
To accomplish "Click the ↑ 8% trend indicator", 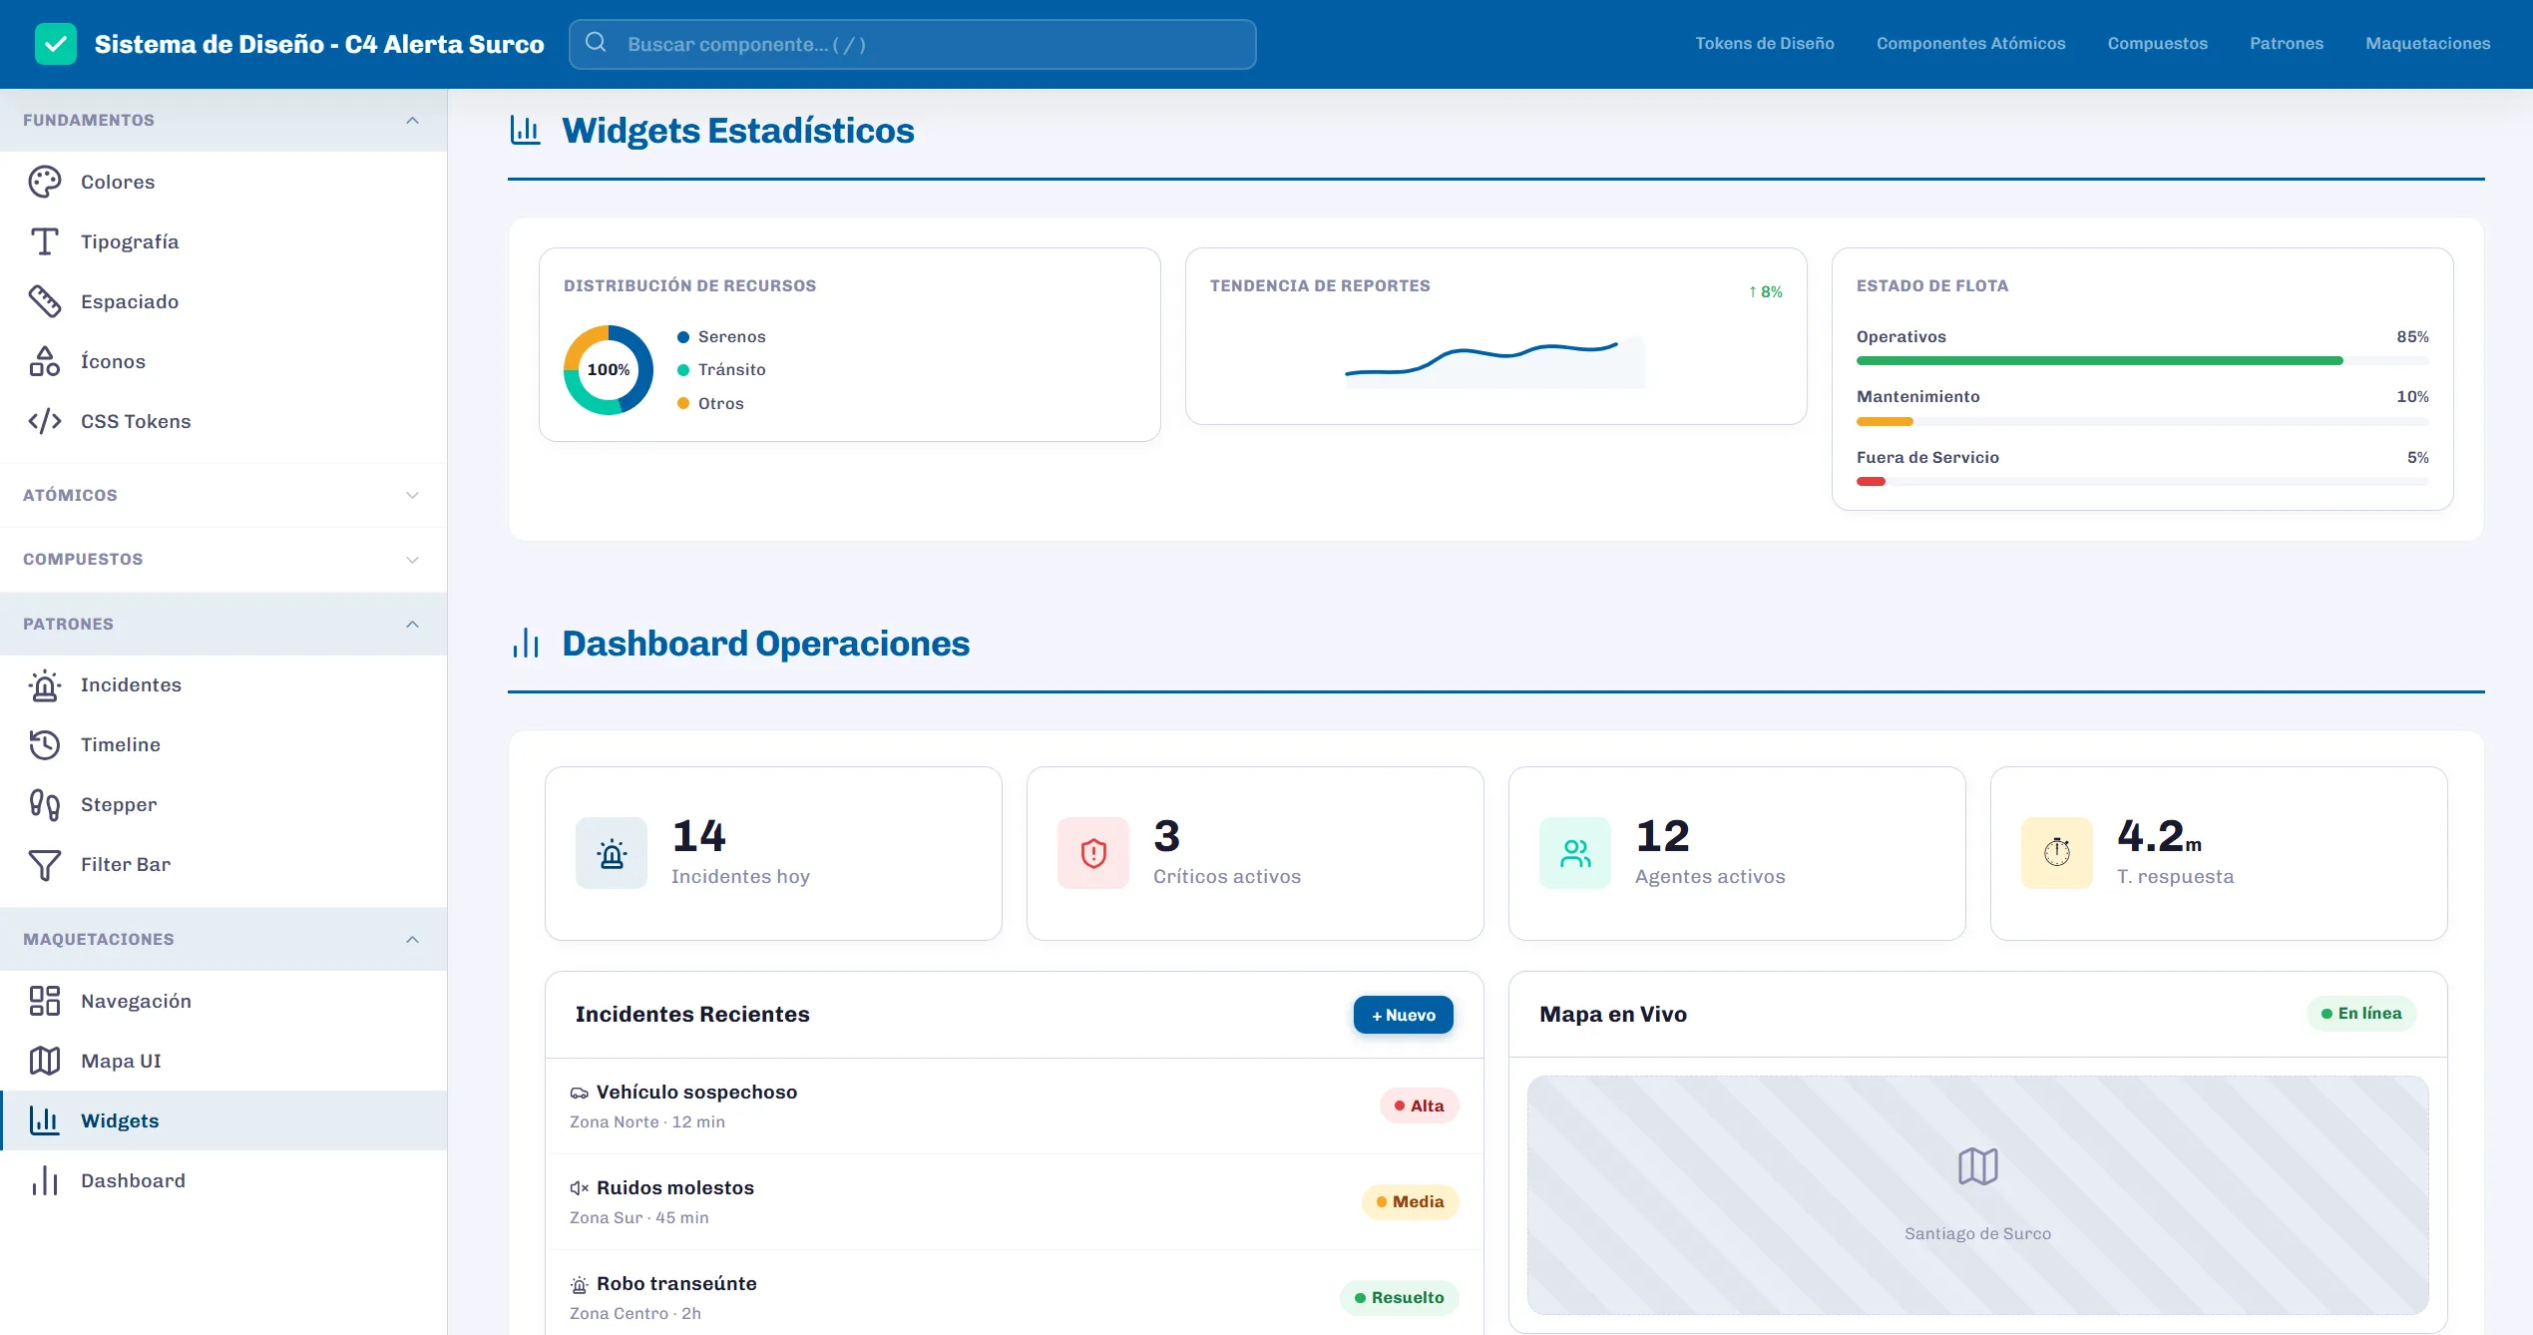I will tap(1765, 291).
